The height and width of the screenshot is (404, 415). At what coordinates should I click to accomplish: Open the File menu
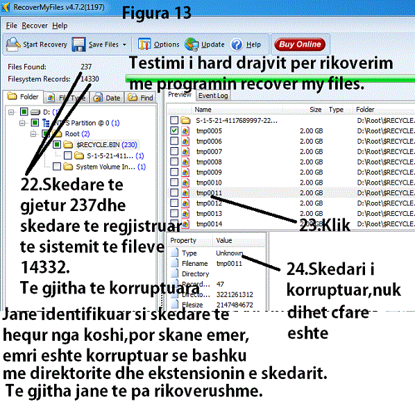(11, 26)
